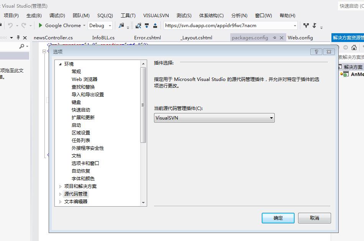This screenshot has width=364, height=241.
Task: Select 外接程序安全性 in the options tree
Action: coord(88,148)
